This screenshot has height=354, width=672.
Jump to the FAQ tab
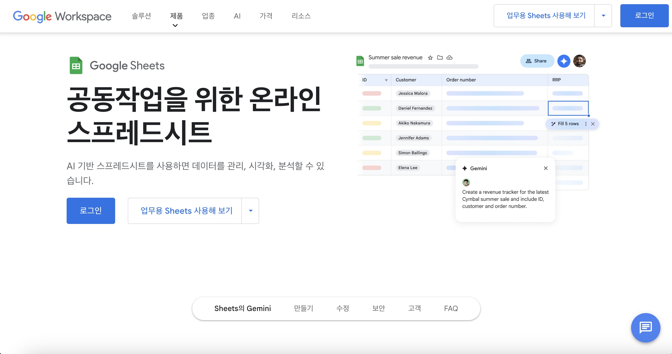pos(451,308)
